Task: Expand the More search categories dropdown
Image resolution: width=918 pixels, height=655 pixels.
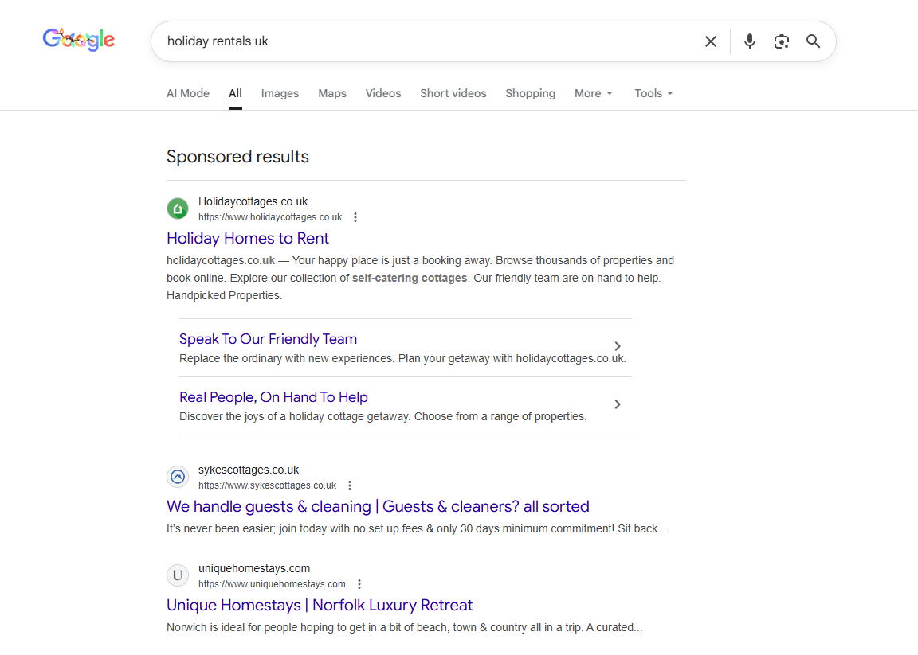Action: 593,93
